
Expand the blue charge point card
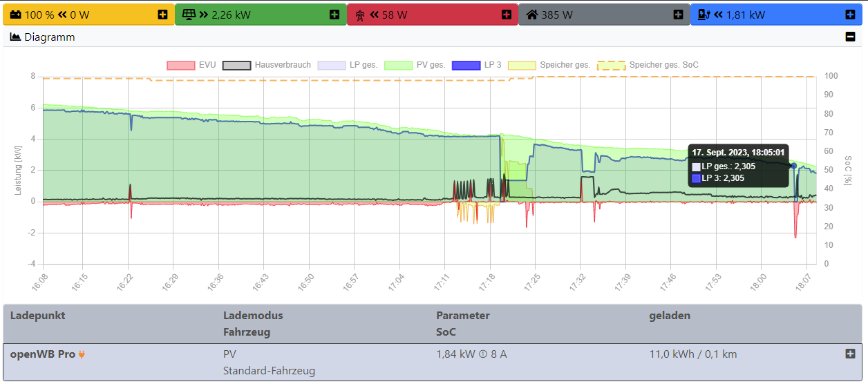[x=850, y=15]
